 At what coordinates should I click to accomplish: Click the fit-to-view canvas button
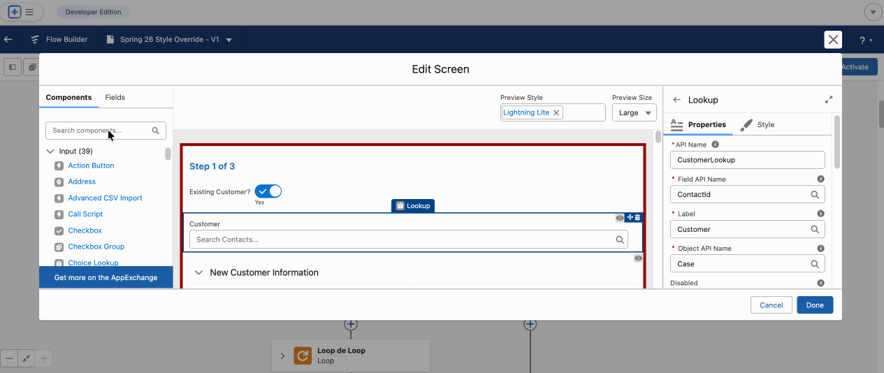click(x=27, y=358)
